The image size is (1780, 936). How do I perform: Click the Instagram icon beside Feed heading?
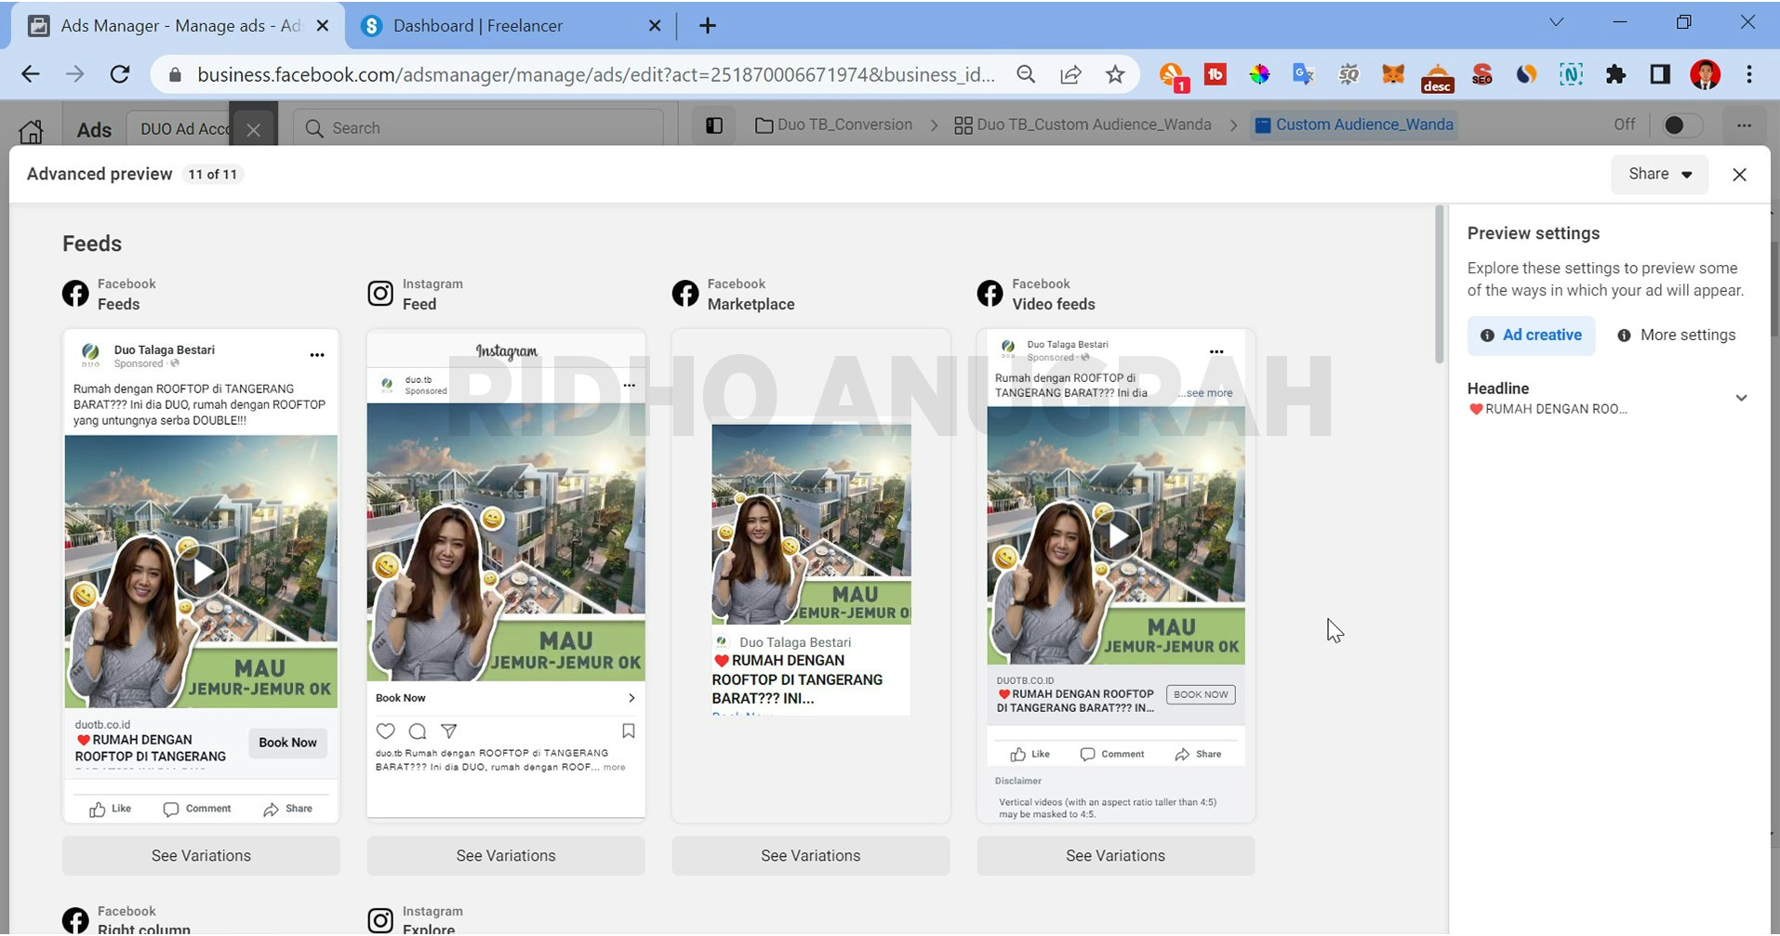pyautogui.click(x=380, y=294)
